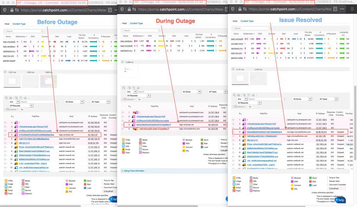Open the Any dropdown in the right window

click(x=242, y=99)
